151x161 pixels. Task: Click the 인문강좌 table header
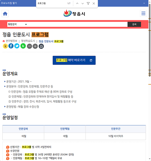click(x=23, y=129)
